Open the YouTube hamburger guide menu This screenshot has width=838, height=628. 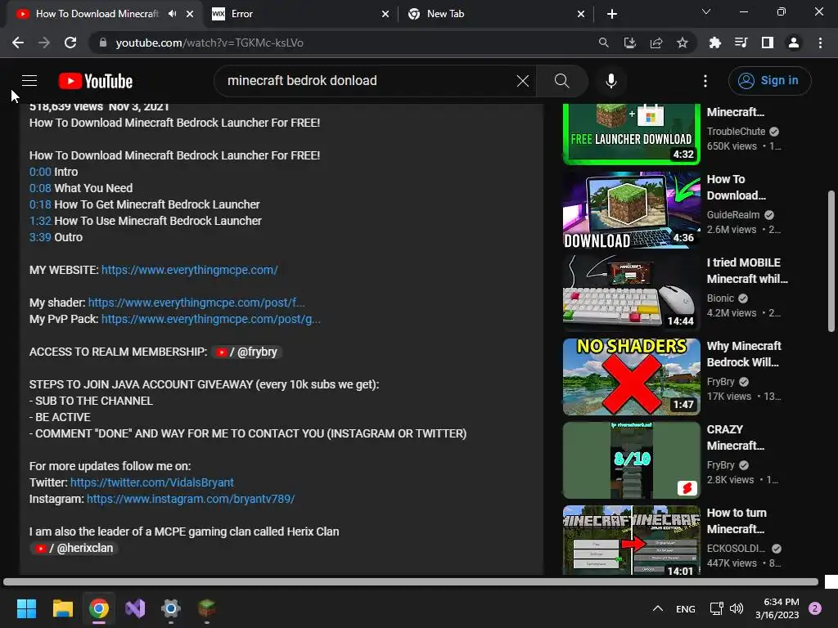tap(29, 81)
